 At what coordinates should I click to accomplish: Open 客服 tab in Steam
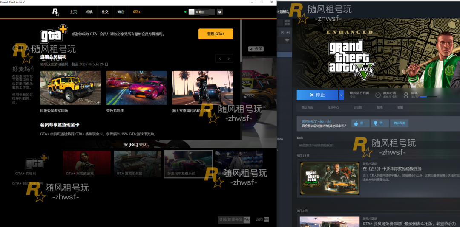(x=400, y=107)
